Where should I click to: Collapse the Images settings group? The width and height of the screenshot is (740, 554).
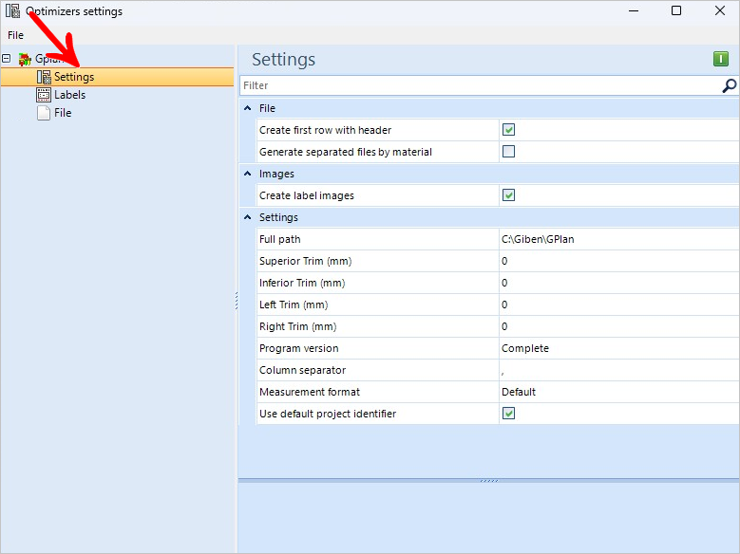(247, 174)
